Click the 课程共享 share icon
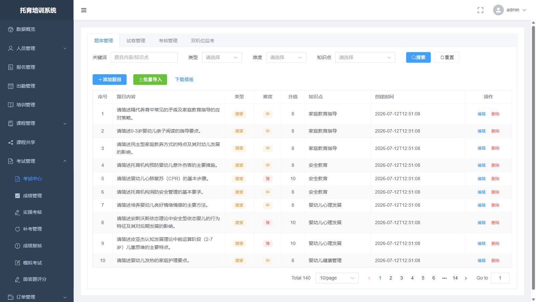The width and height of the screenshot is (536, 302). (x=11, y=142)
